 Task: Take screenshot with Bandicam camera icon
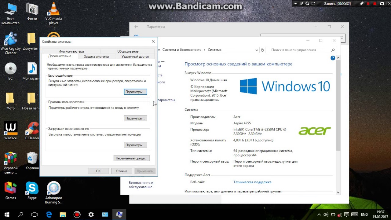point(382,4)
